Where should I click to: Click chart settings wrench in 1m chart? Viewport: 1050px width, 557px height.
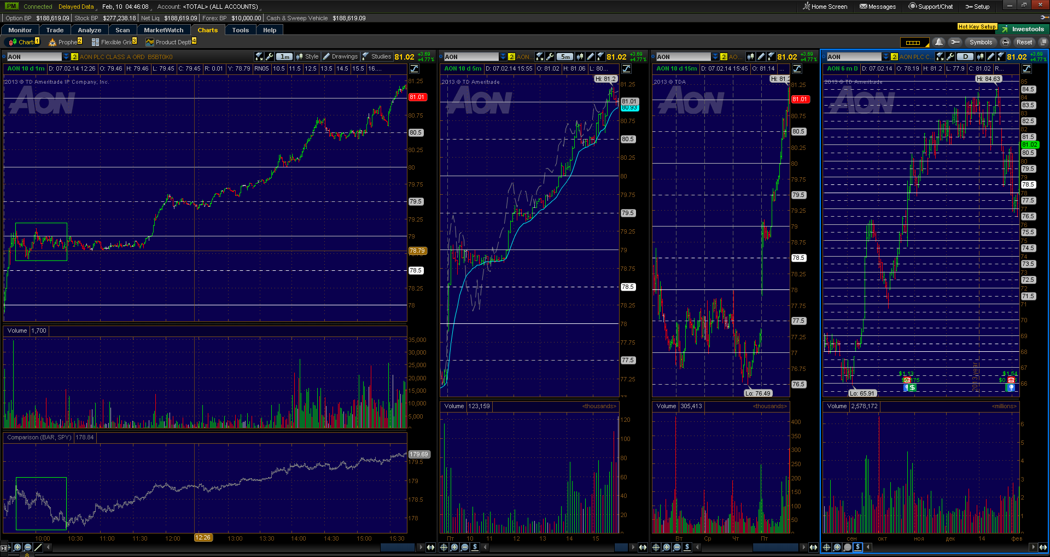[270, 57]
